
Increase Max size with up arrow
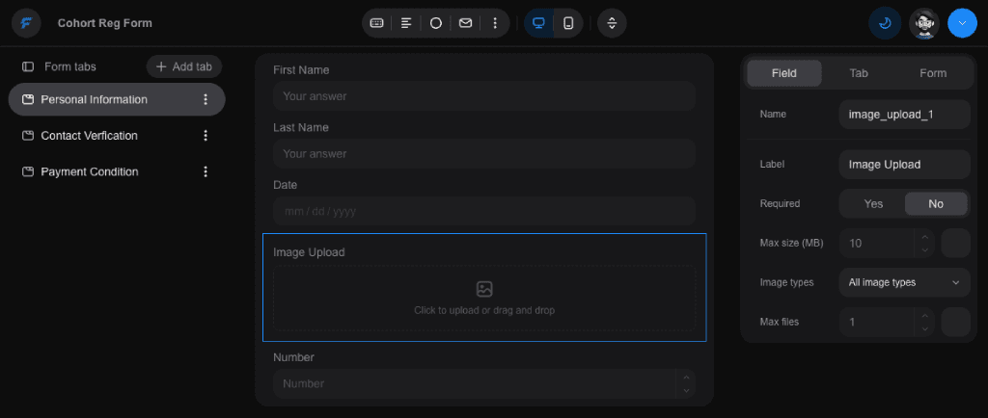[924, 237]
